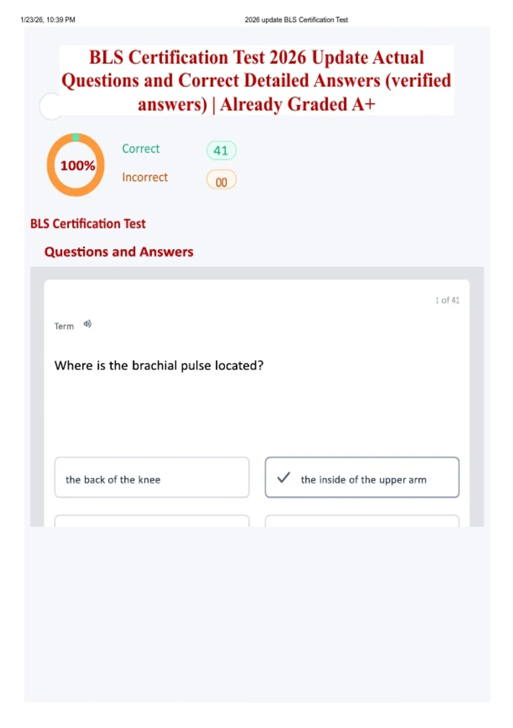513x728 pixels.
Task: Click the "Correct" label text
Action: pyautogui.click(x=141, y=149)
